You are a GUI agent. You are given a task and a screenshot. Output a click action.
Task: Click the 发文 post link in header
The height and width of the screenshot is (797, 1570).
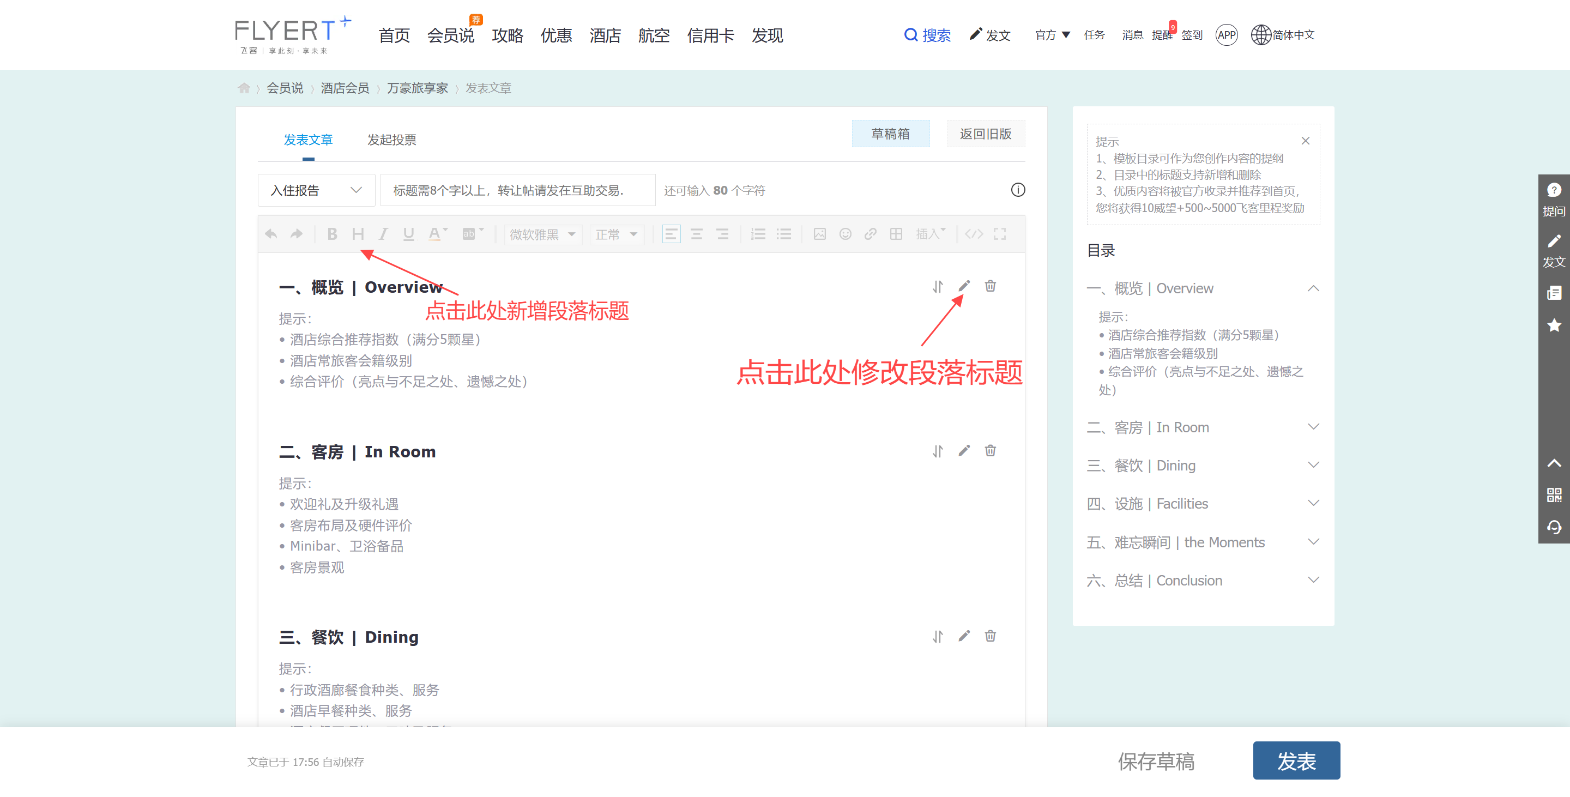coord(991,35)
